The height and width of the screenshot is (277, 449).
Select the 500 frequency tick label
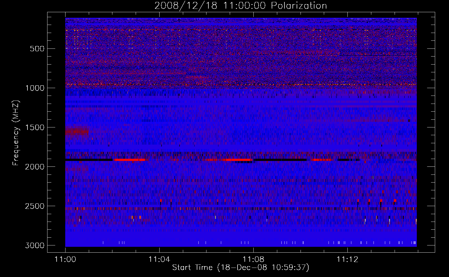[x=37, y=49]
